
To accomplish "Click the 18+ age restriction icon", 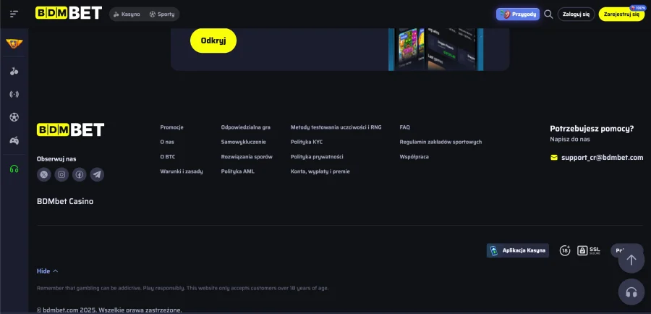I will [565, 250].
